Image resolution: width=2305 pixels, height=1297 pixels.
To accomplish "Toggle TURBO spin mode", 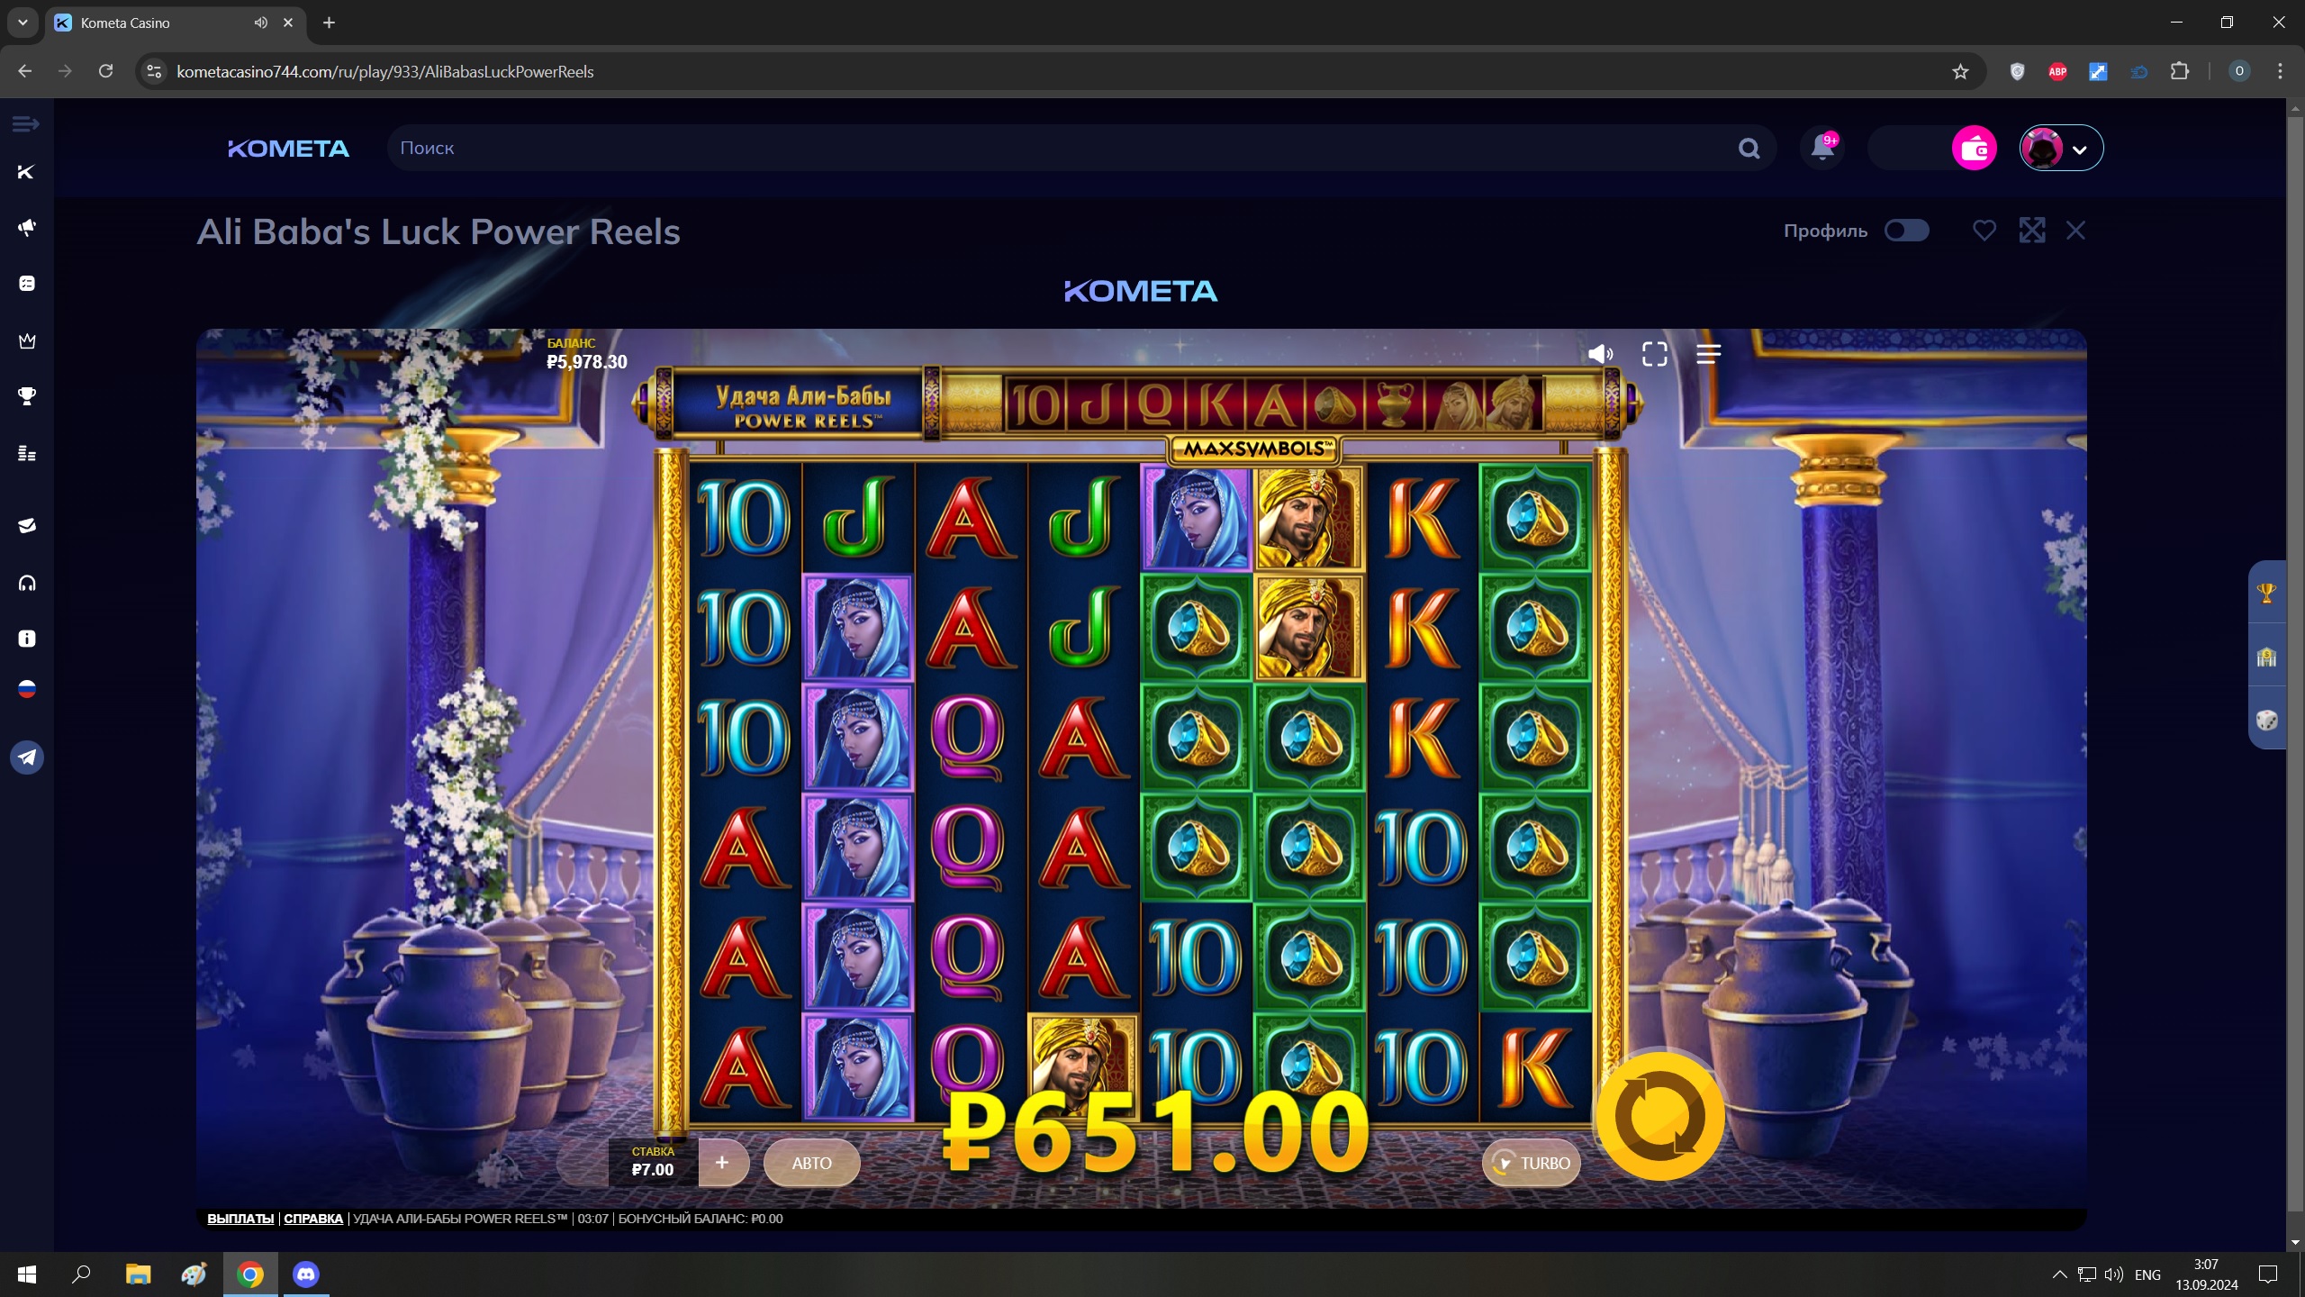I will [1531, 1163].
